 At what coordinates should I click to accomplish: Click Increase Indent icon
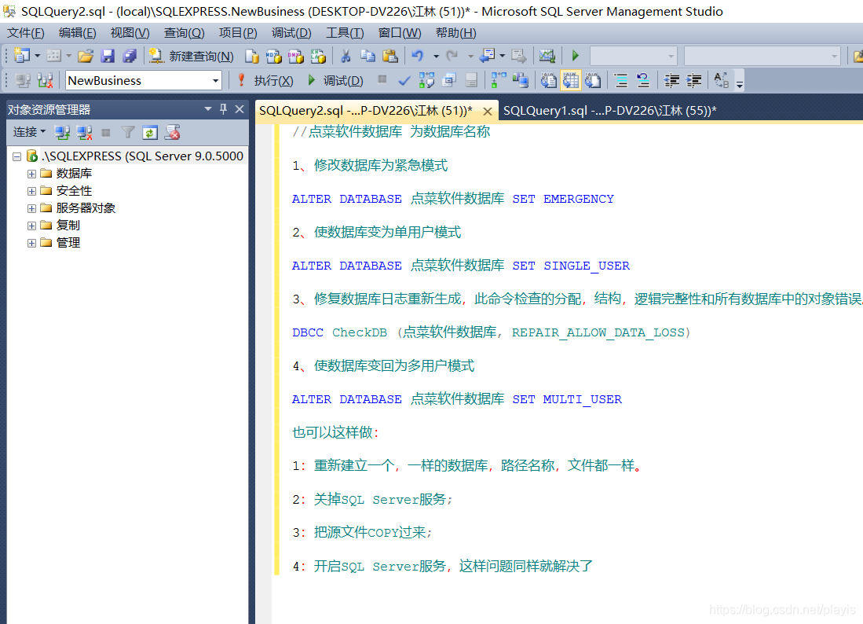coord(693,80)
